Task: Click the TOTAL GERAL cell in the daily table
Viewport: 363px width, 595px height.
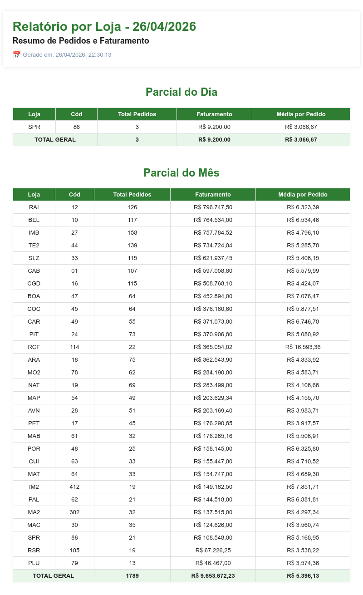Action: [x=55, y=140]
